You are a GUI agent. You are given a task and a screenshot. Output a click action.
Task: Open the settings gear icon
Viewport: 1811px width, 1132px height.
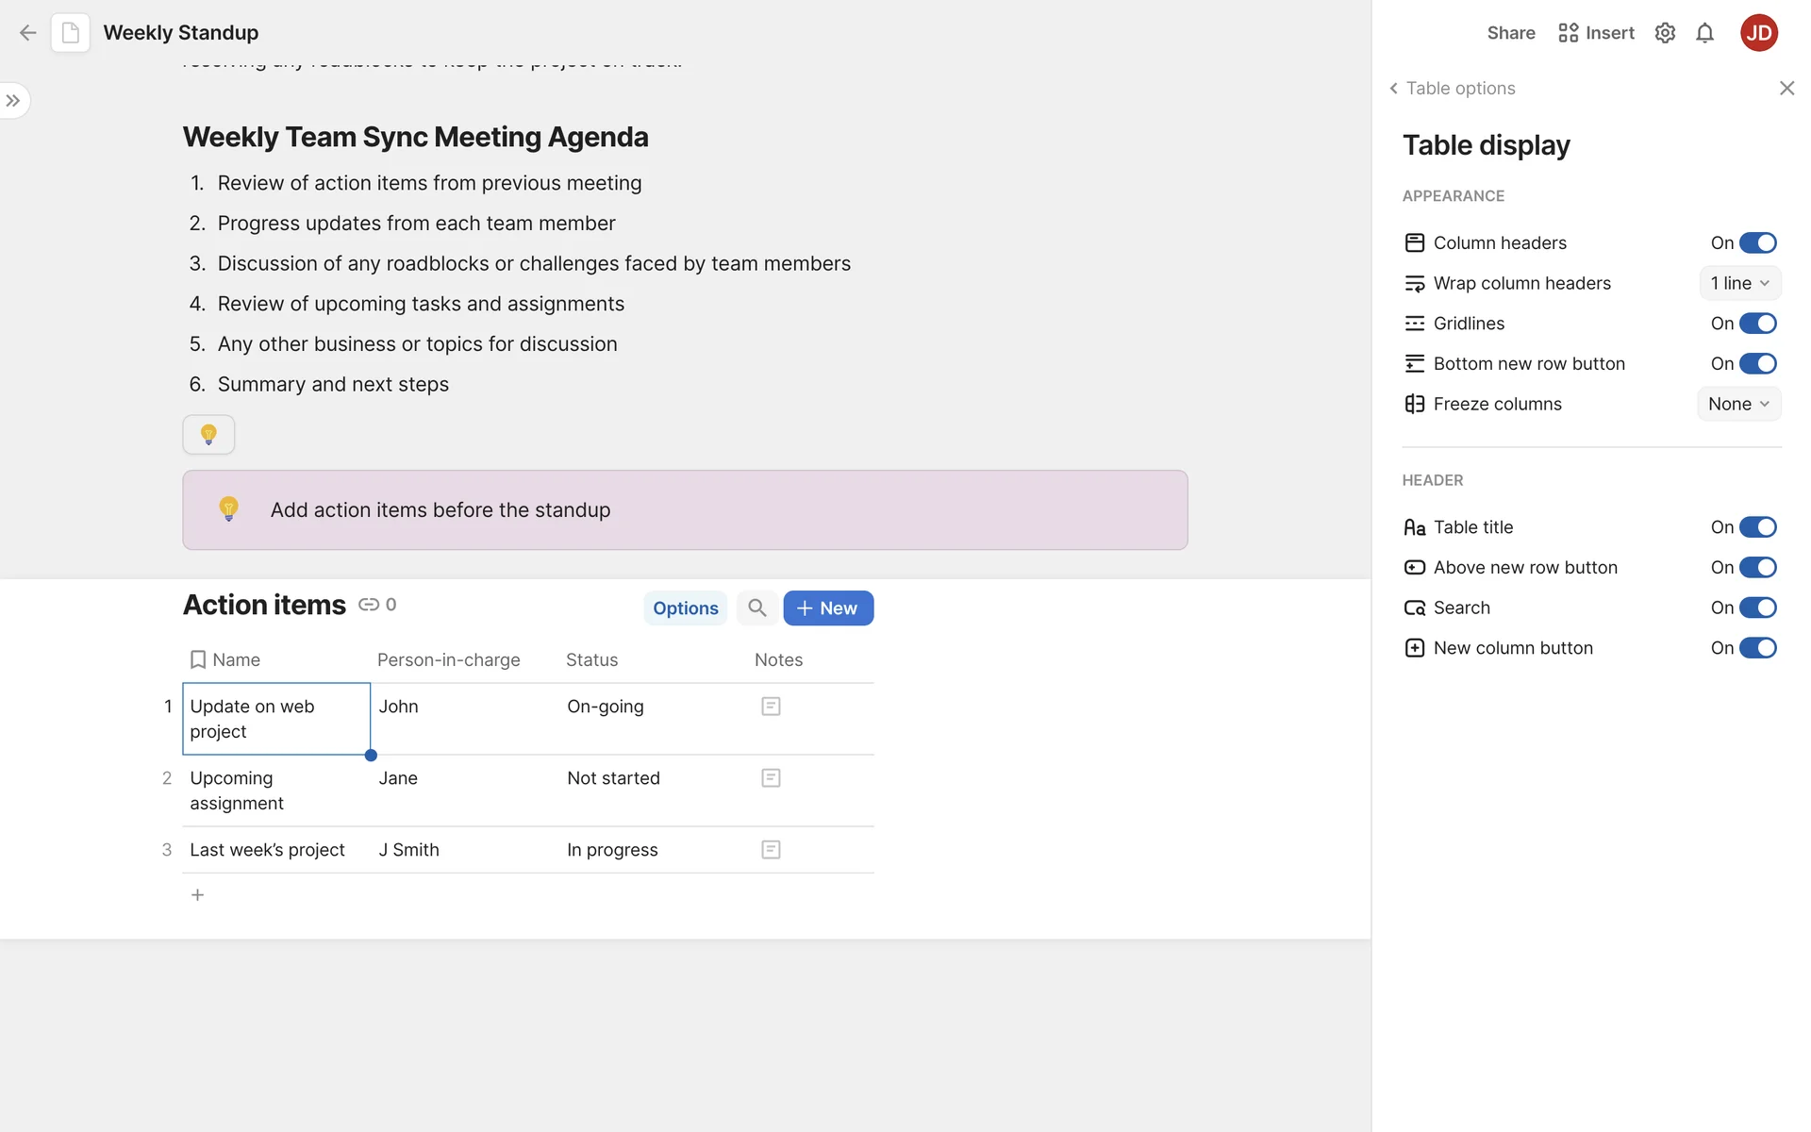(1665, 33)
